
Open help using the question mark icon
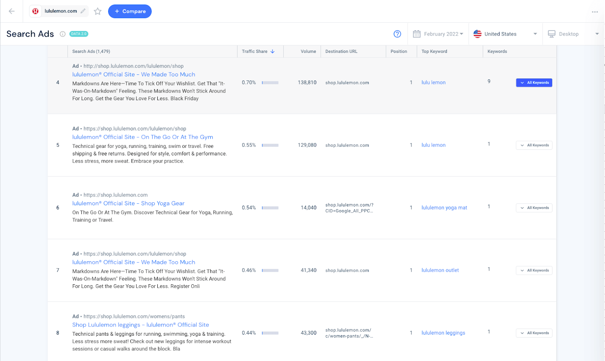point(397,34)
